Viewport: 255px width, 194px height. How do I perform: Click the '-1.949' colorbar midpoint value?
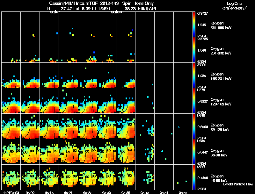point(202,25)
